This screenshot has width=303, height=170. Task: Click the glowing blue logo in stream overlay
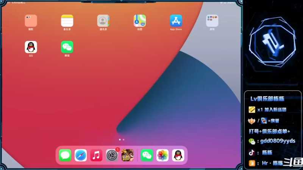tap(273, 42)
